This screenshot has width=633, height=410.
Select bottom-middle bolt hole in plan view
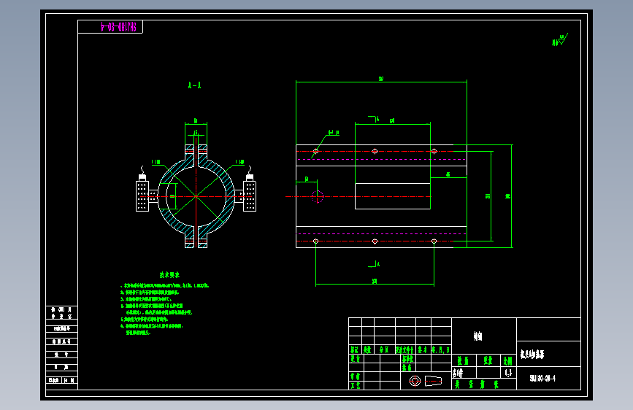pos(375,241)
